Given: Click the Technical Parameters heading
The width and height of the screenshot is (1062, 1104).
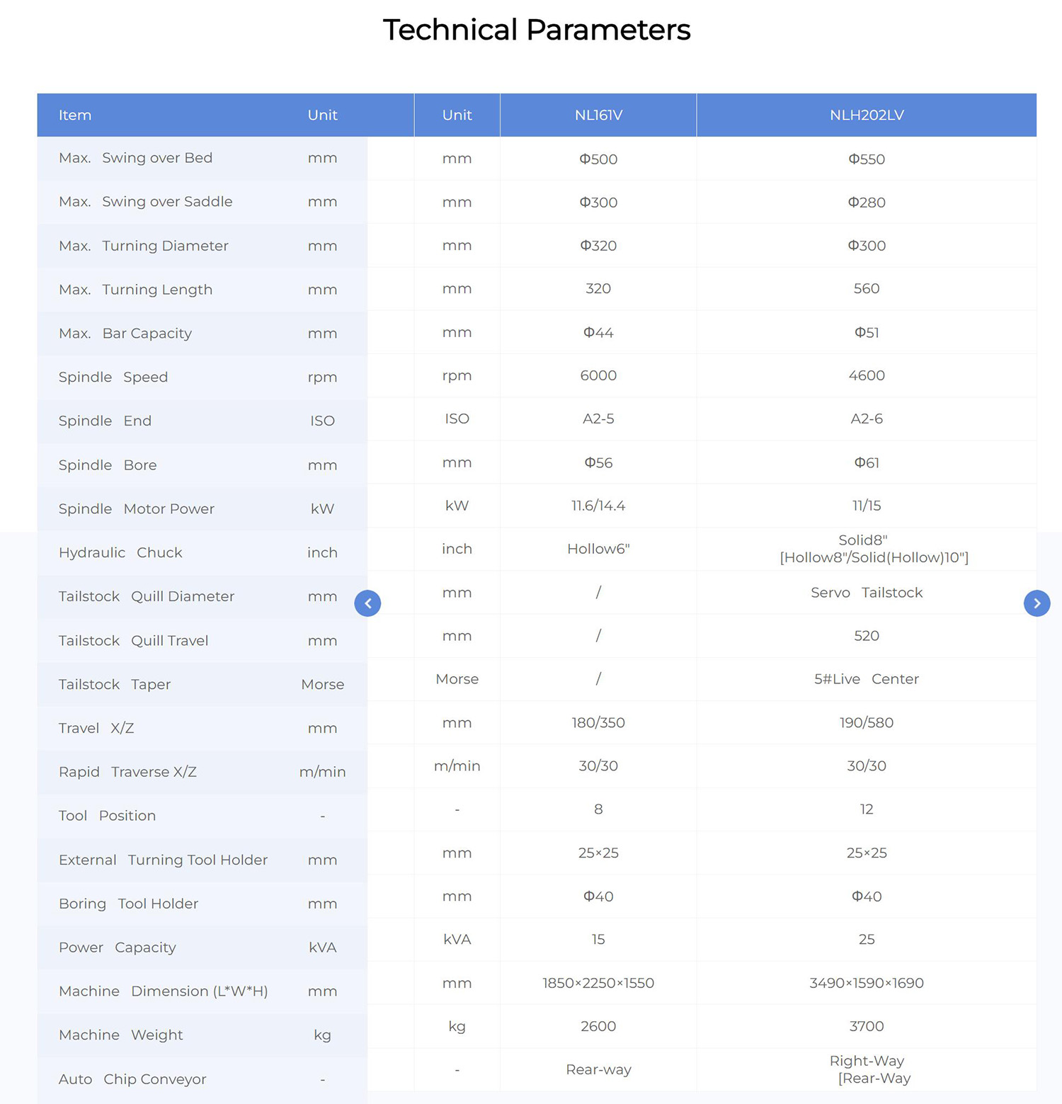Looking at the screenshot, I should point(537,30).
